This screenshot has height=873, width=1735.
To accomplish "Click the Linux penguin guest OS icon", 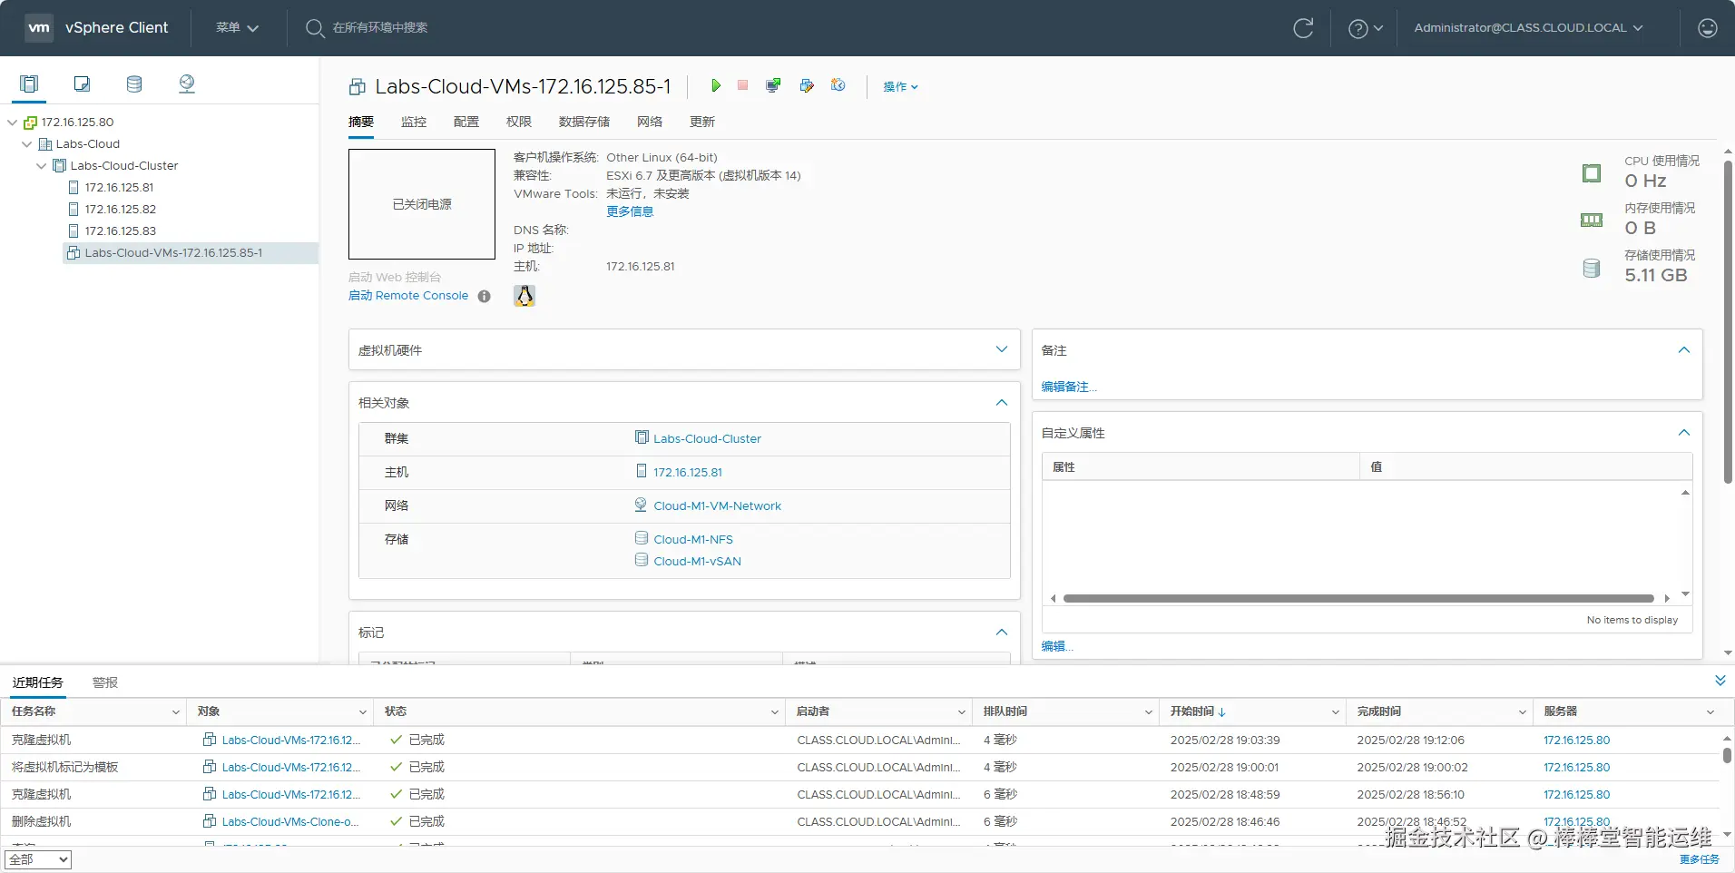I will tap(524, 296).
